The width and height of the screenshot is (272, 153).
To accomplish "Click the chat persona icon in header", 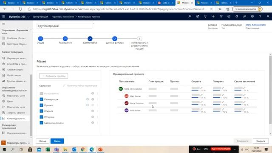I will pos(244,16).
